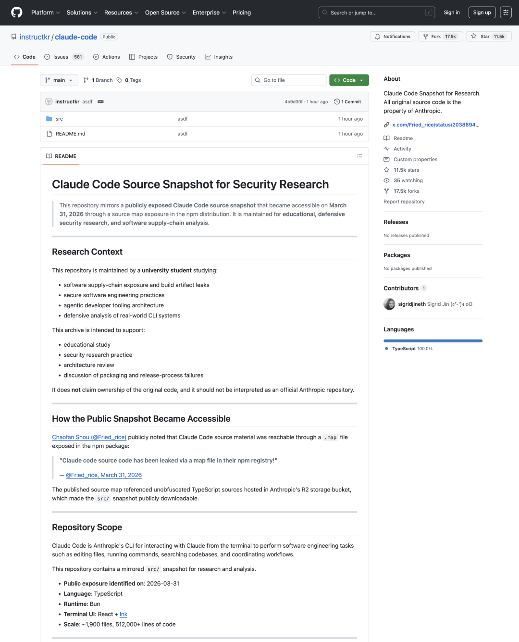This screenshot has width=519, height=642.
Task: Click the Sign up button
Action: tap(482, 13)
